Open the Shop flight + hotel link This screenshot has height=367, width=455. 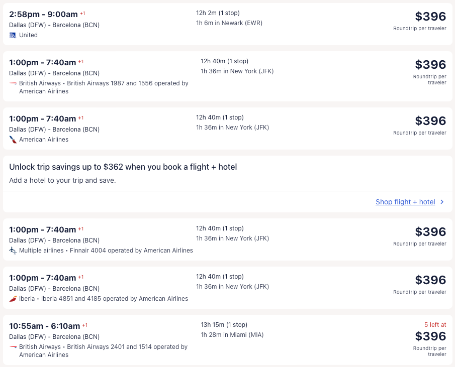click(405, 202)
